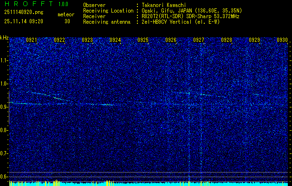
Task: Click the Observer label
Action: (x=94, y=5)
